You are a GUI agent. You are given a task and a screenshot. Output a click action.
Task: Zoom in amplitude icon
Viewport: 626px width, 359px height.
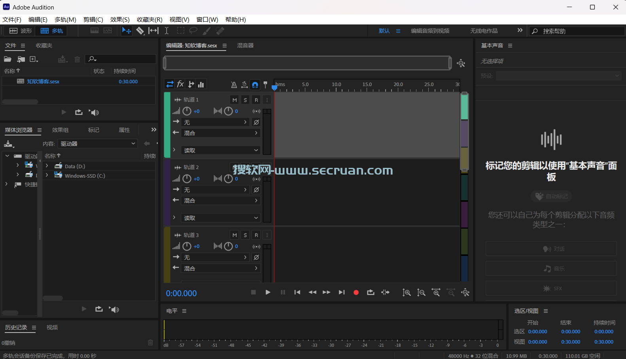coord(407,293)
